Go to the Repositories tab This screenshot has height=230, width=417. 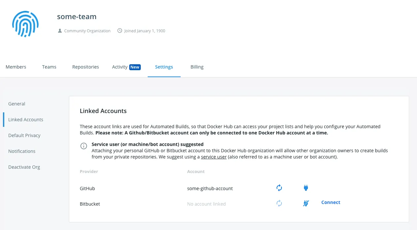click(85, 67)
